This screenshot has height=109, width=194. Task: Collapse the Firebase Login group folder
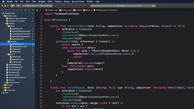(3, 16)
